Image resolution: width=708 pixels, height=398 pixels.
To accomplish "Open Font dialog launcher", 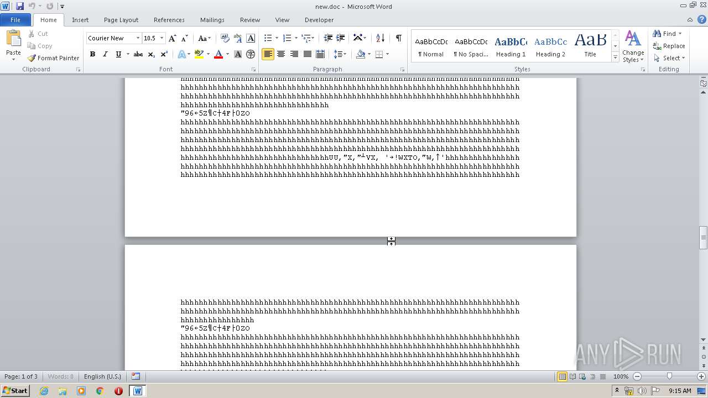I will (254, 70).
